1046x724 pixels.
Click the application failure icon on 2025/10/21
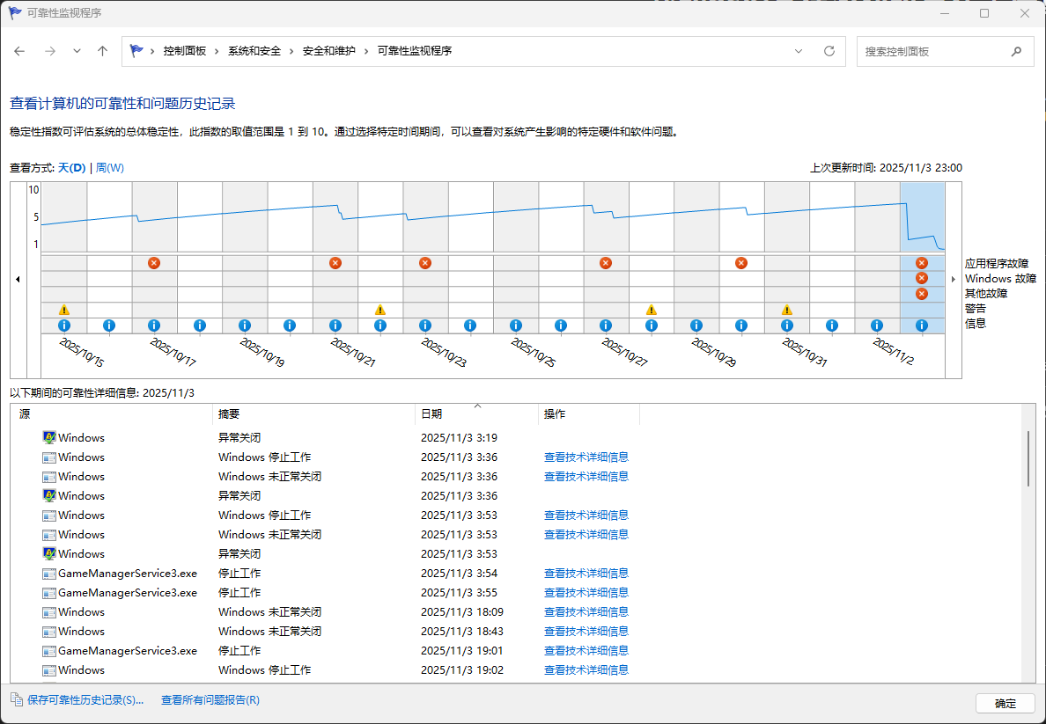tap(335, 263)
